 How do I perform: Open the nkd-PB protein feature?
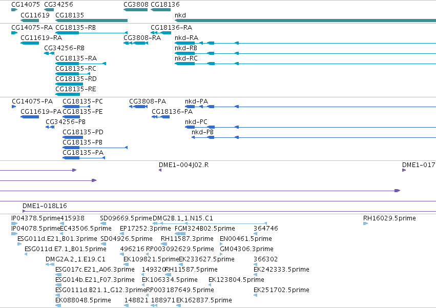(314, 137)
